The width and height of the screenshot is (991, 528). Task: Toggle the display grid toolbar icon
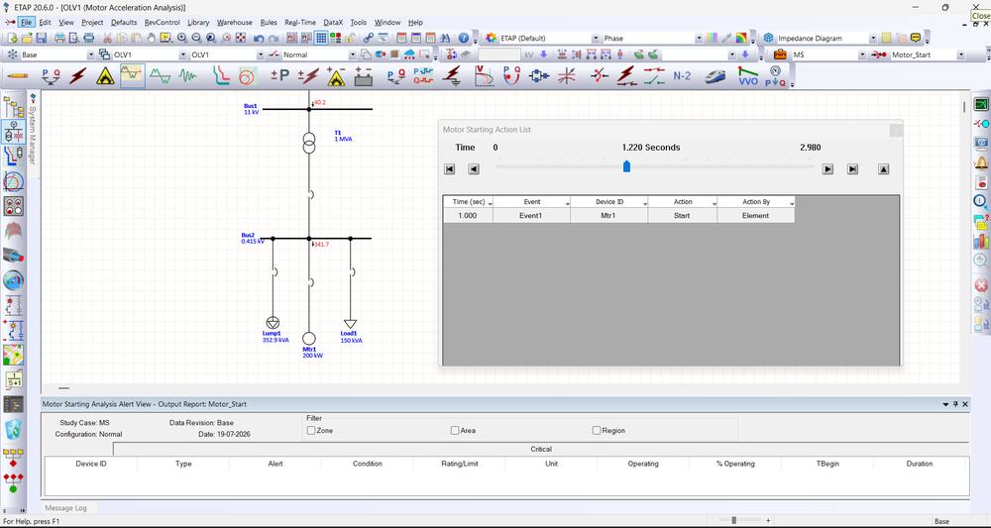321,38
